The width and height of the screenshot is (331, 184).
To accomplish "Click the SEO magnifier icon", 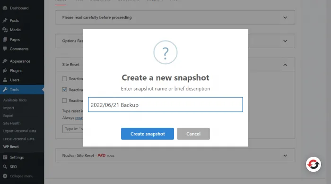I will pos(5,167).
